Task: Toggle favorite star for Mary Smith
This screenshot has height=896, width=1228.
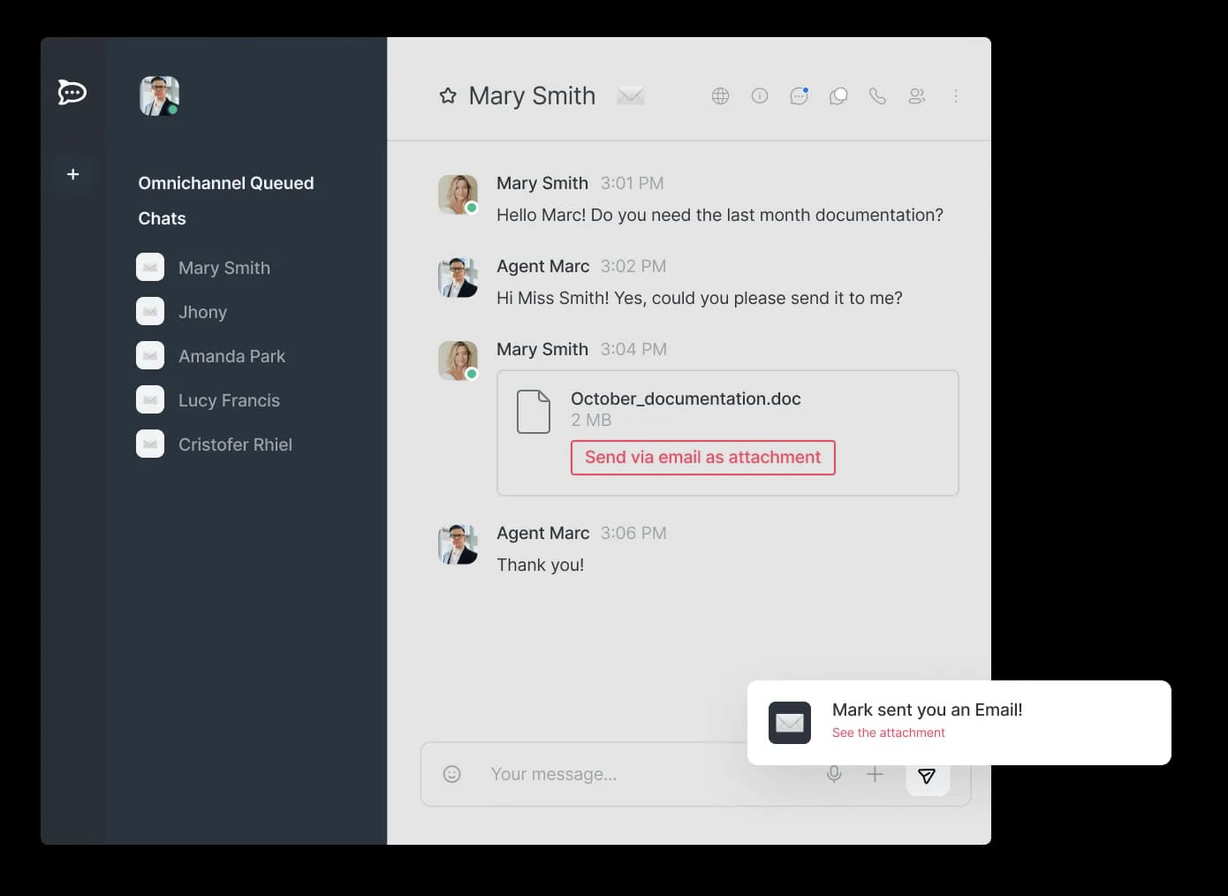Action: [x=448, y=95]
